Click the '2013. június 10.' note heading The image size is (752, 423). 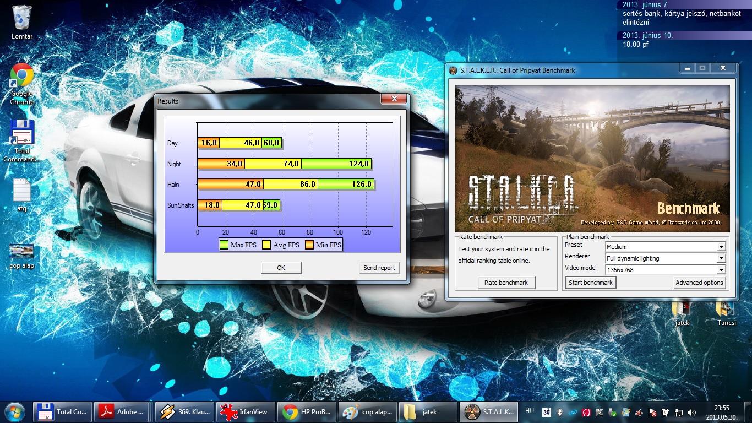tap(647, 35)
